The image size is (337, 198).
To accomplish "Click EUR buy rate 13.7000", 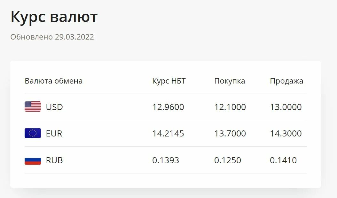I will click(x=230, y=133).
